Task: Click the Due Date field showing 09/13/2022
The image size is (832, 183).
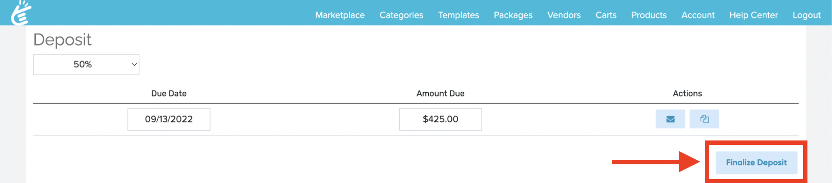Action: pos(169,119)
